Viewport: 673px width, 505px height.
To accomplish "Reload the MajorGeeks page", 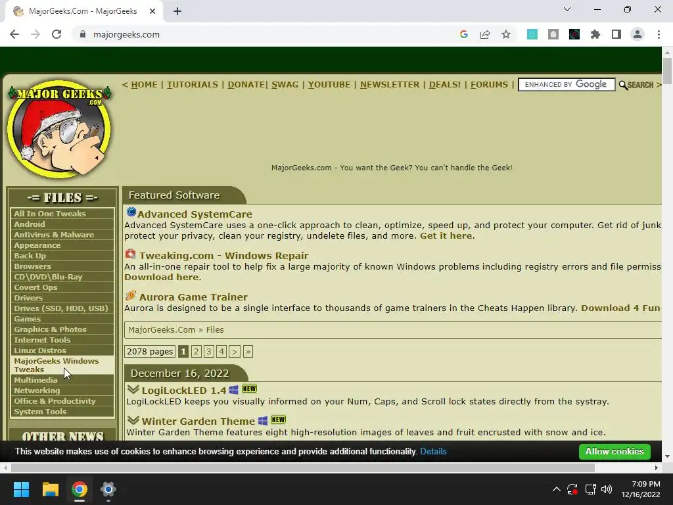I will point(57,34).
